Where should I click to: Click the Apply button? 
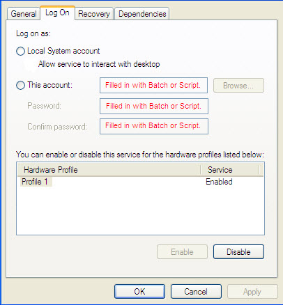coord(252,292)
